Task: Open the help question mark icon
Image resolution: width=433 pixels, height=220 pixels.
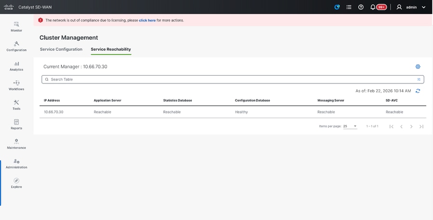Action: tap(361, 7)
